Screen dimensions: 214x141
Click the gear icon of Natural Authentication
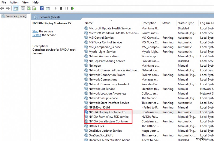pos(86,56)
